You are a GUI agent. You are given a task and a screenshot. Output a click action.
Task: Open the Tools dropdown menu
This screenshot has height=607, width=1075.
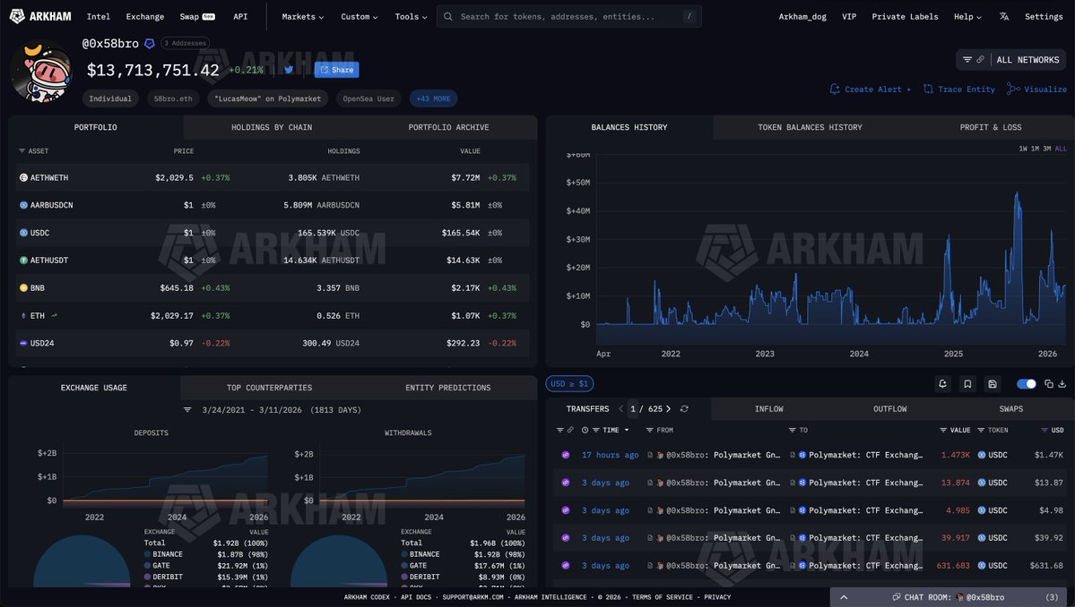[411, 16]
